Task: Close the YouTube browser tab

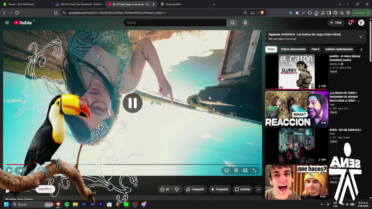Action: 154,4
